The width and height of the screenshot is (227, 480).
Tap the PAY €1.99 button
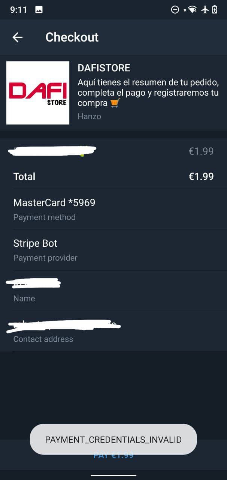[x=113, y=455]
